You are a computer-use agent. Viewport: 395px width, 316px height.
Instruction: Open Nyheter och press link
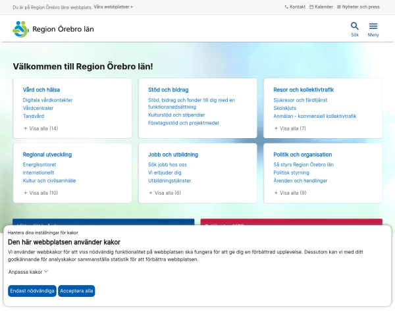point(358,7)
